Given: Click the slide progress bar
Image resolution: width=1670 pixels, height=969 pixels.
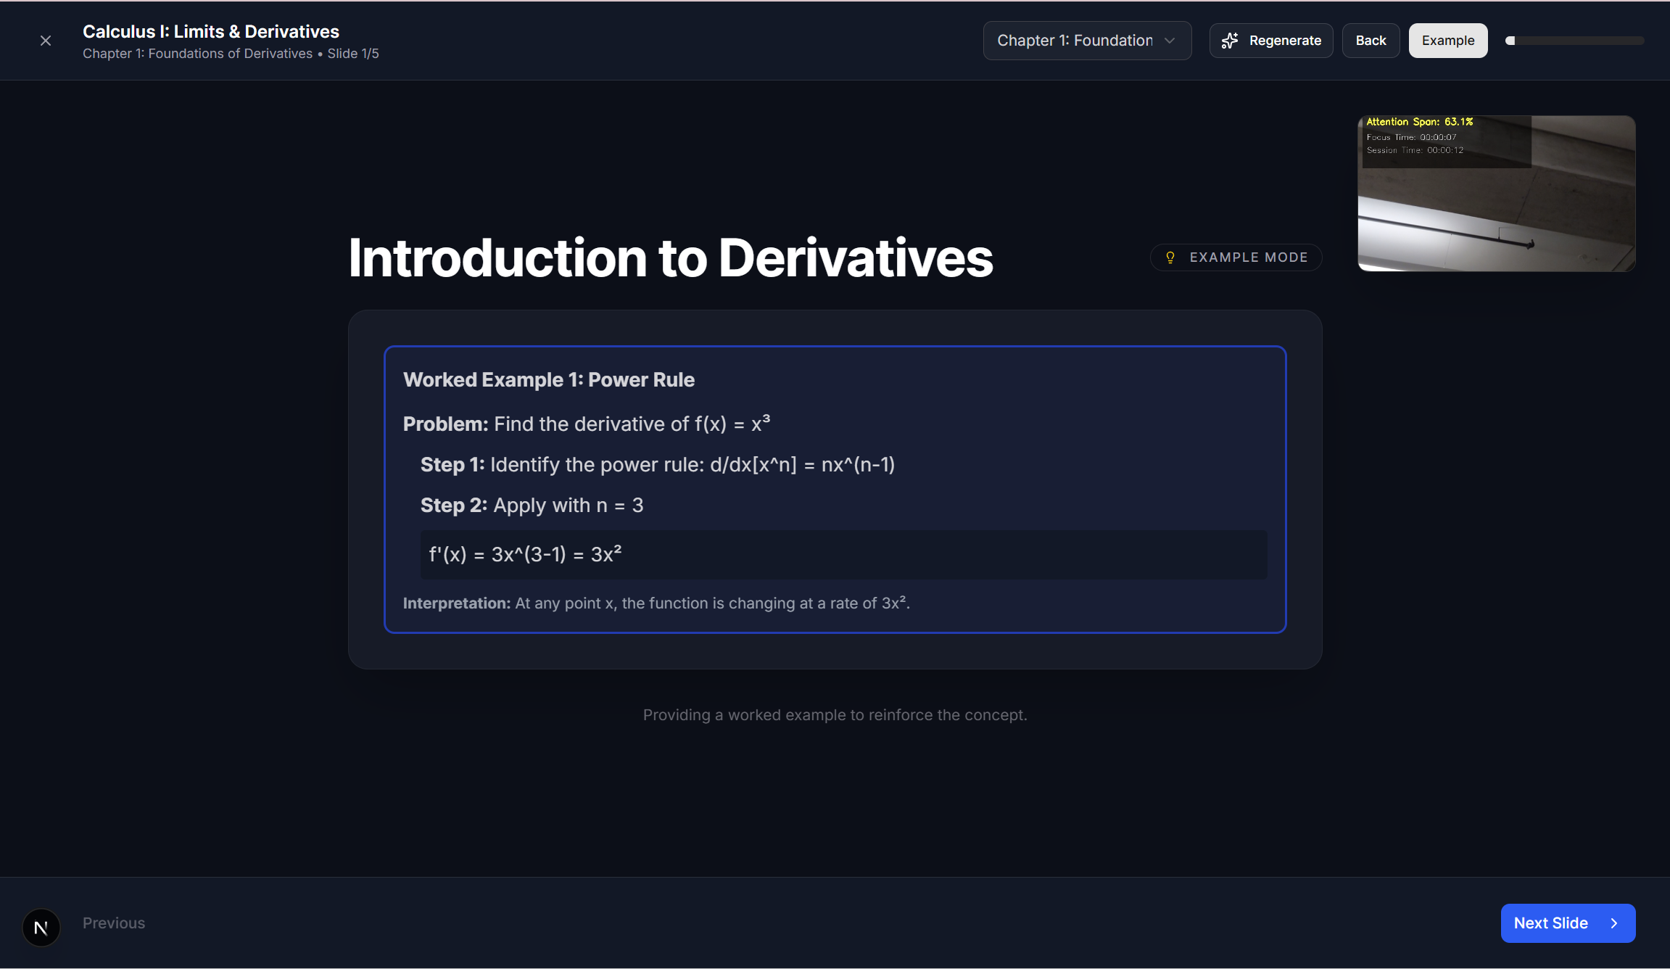Looking at the screenshot, I should [x=1574, y=41].
